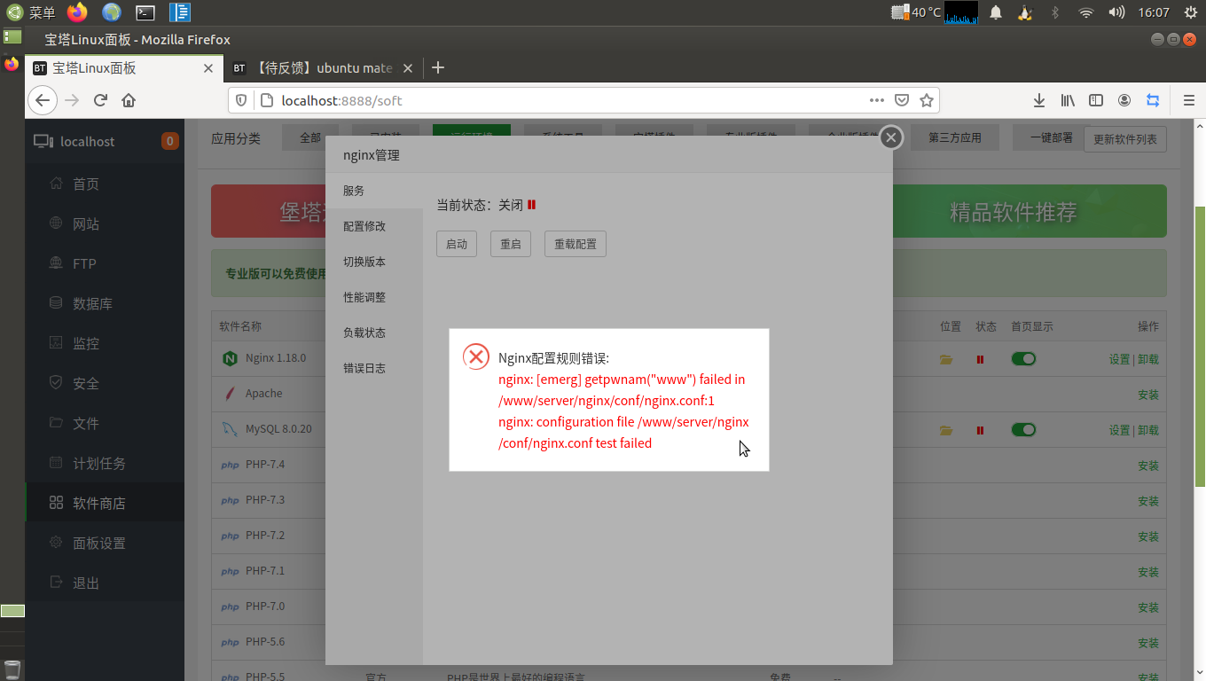Open Firefox hamburger menu
The width and height of the screenshot is (1206, 681).
[x=1190, y=100]
